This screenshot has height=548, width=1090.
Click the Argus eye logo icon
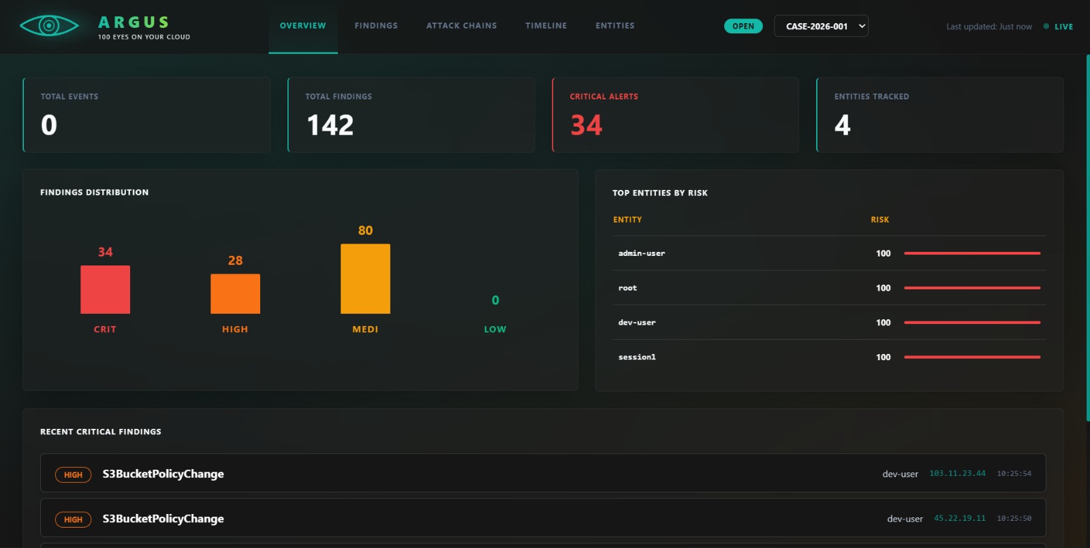49,26
